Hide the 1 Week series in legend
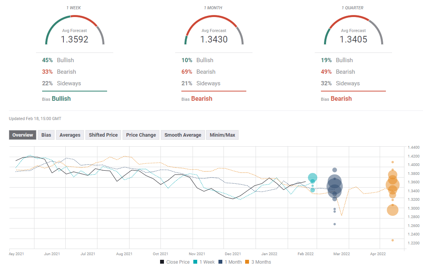Viewport: 423px width, 271px height. (x=205, y=262)
